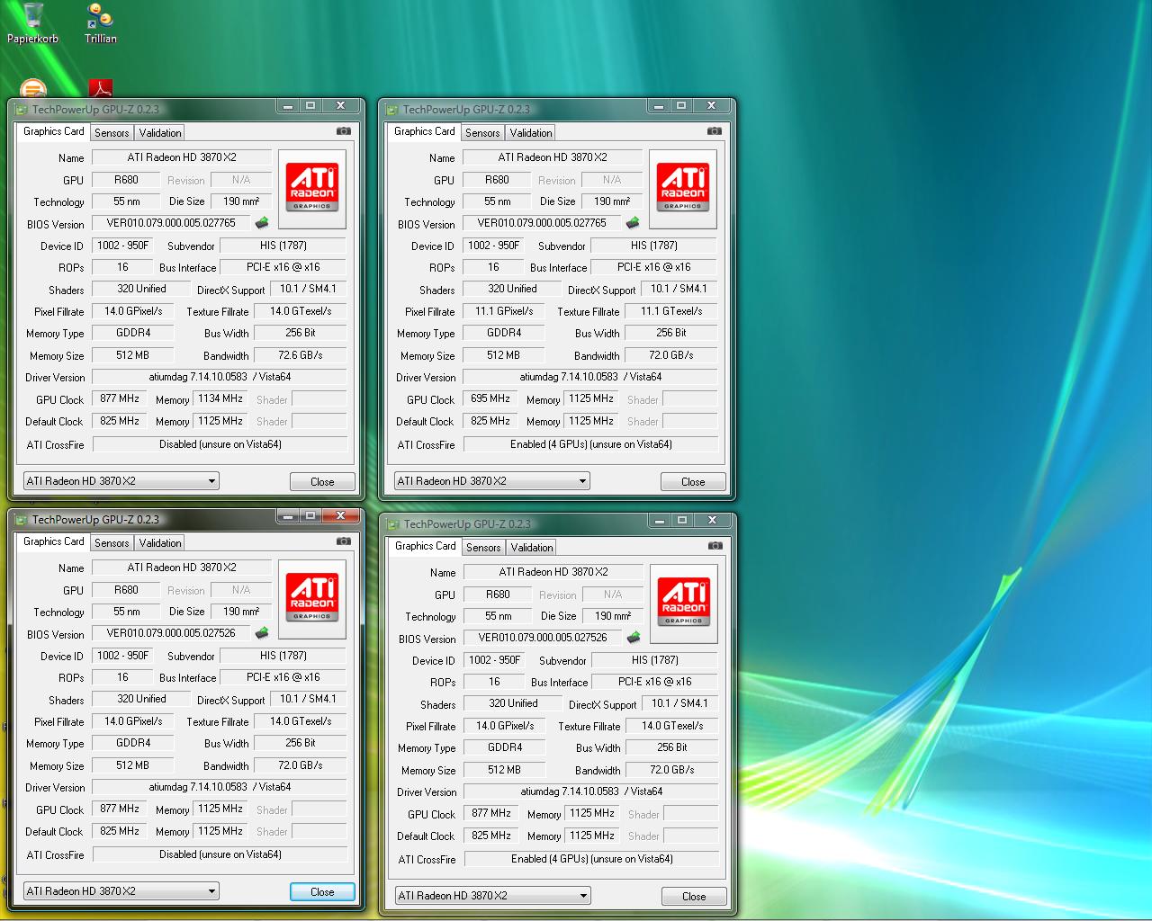Open GPU selector dropdown in lower-left GPU-Z window
This screenshot has width=1152, height=921.
[121, 891]
